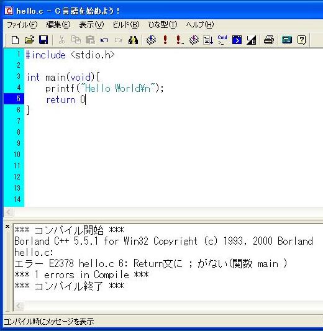Click the blue console window toolbar icon
The width and height of the screenshot is (323, 331).
(x=237, y=40)
